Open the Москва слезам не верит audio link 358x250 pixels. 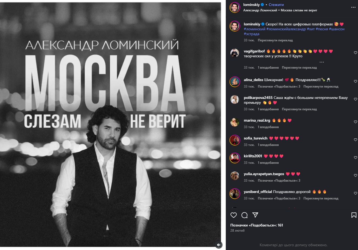click(299, 10)
